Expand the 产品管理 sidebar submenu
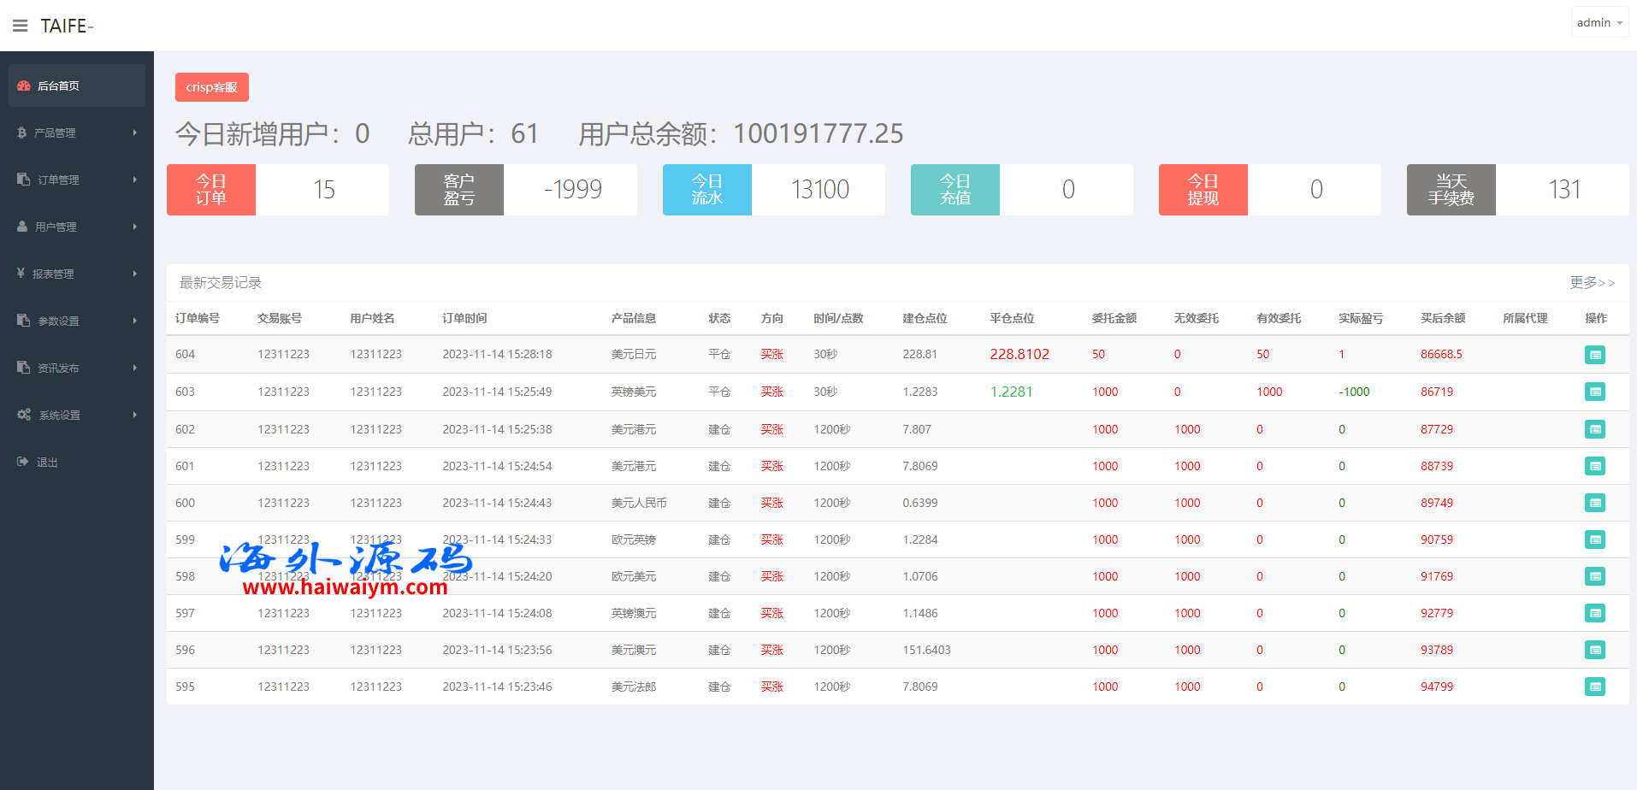Screen dimensions: 1637x790 [75, 133]
